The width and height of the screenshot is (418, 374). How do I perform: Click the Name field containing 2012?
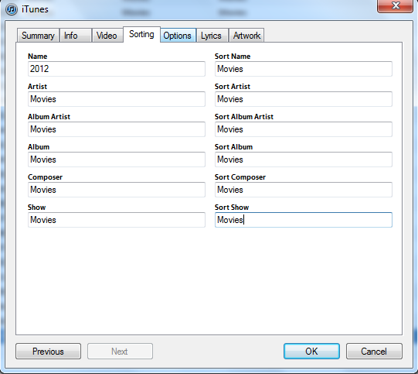pos(117,69)
